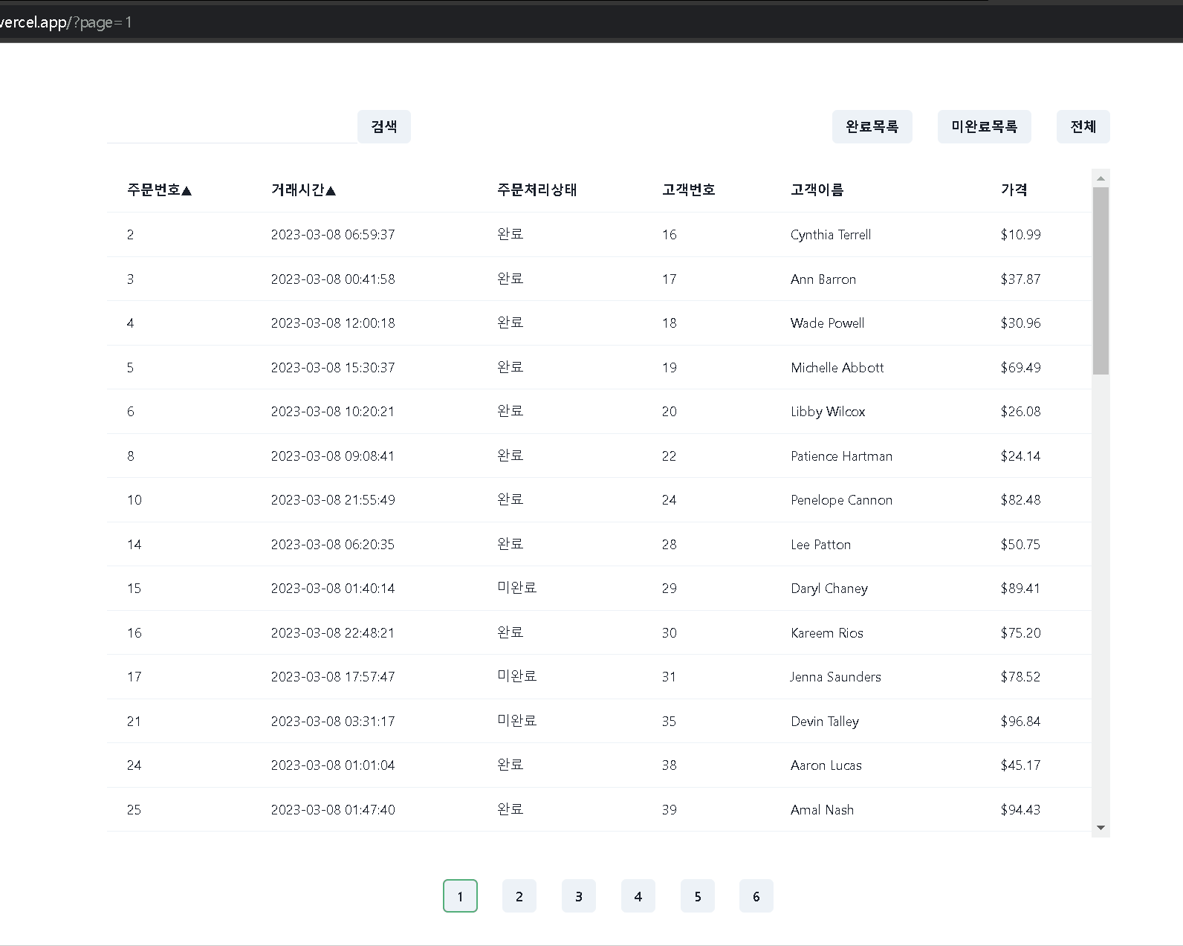This screenshot has width=1183, height=946.
Task: Click the 검색 search button
Action: pyautogui.click(x=383, y=126)
